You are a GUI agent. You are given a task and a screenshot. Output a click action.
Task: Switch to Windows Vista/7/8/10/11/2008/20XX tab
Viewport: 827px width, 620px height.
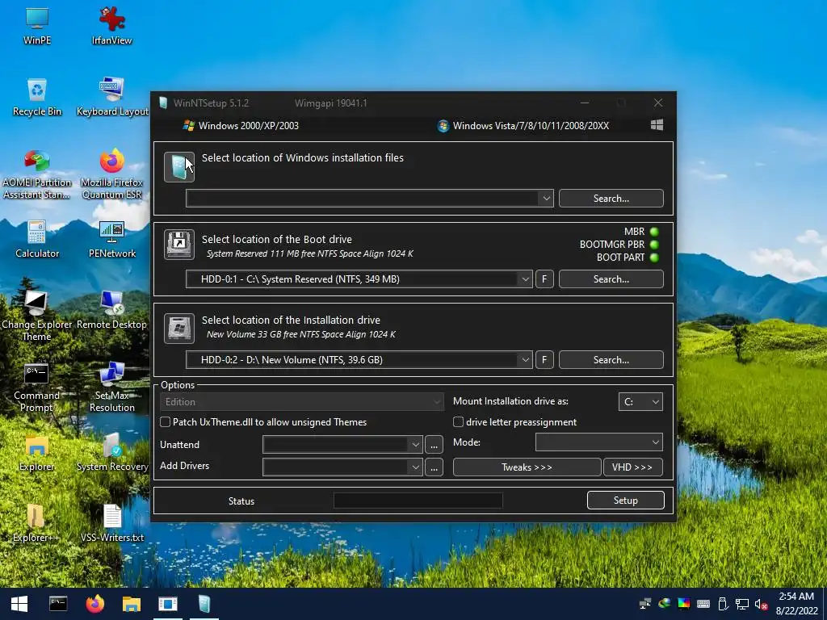click(523, 125)
